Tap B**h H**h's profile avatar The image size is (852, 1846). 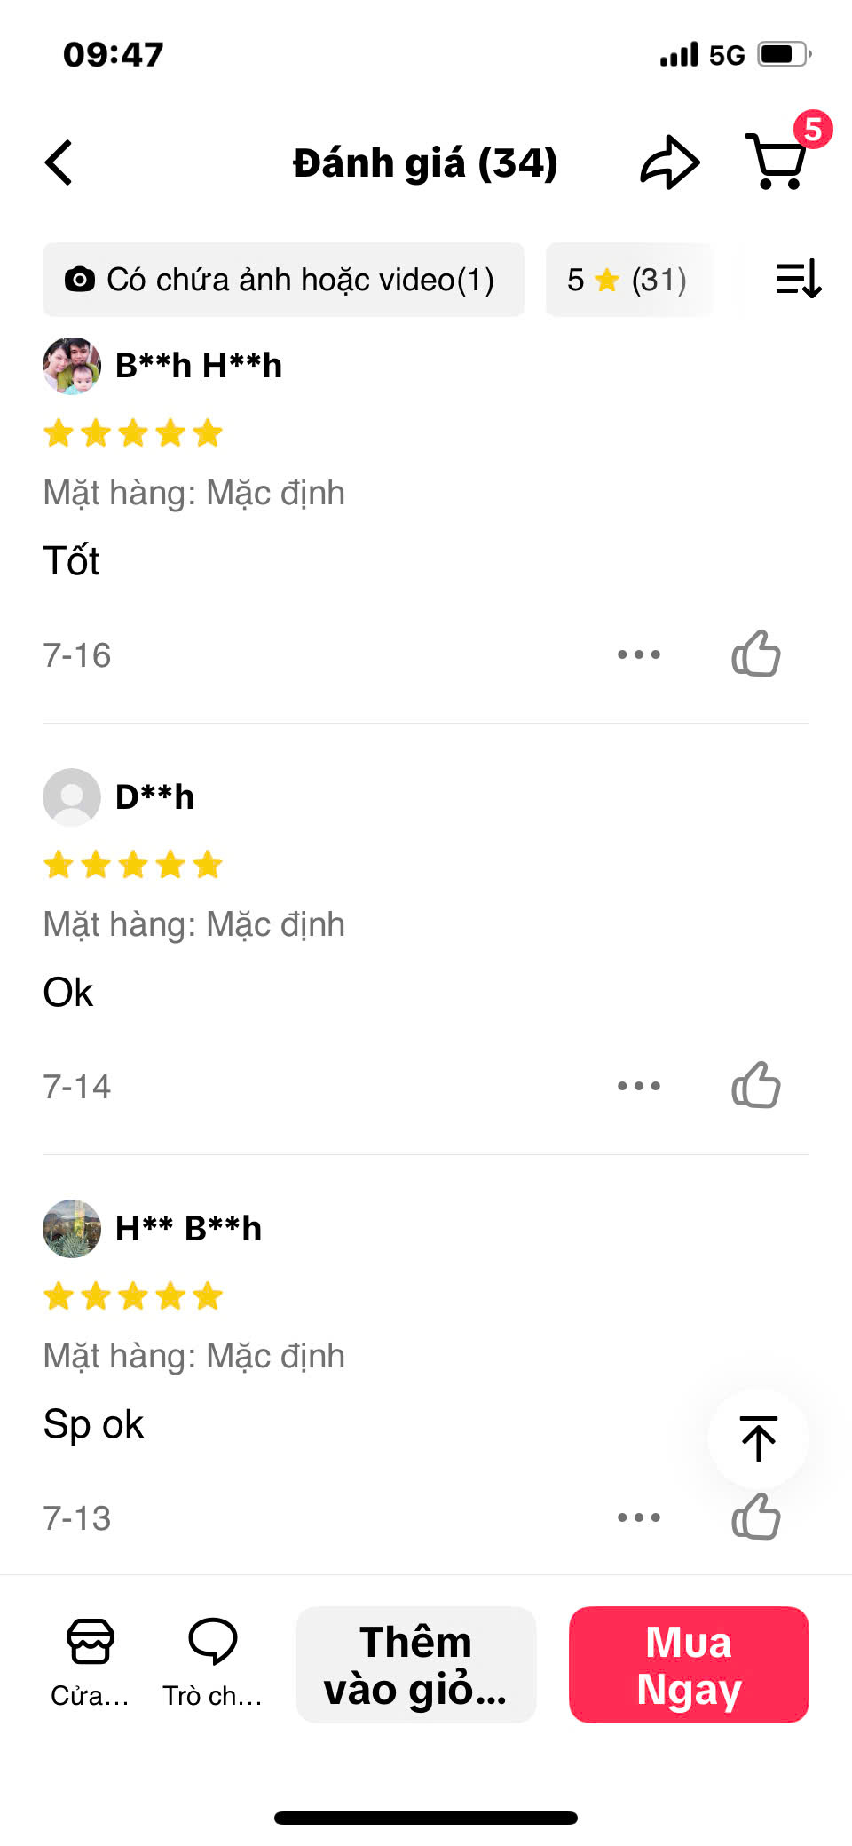coord(72,366)
